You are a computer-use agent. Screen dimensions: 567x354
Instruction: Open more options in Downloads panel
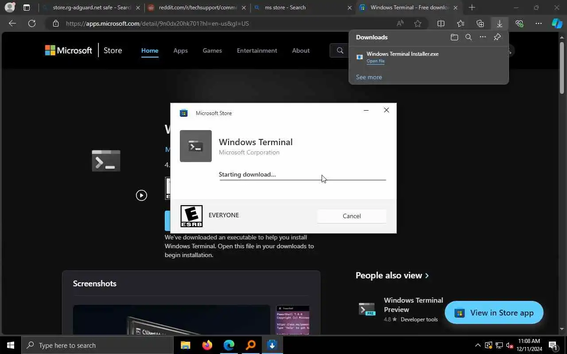pos(483,37)
